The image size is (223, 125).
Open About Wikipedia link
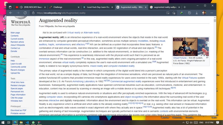point(18,45)
